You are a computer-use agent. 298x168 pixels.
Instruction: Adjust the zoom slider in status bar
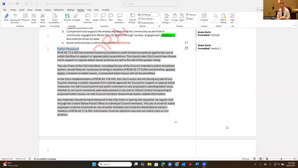click(281, 159)
